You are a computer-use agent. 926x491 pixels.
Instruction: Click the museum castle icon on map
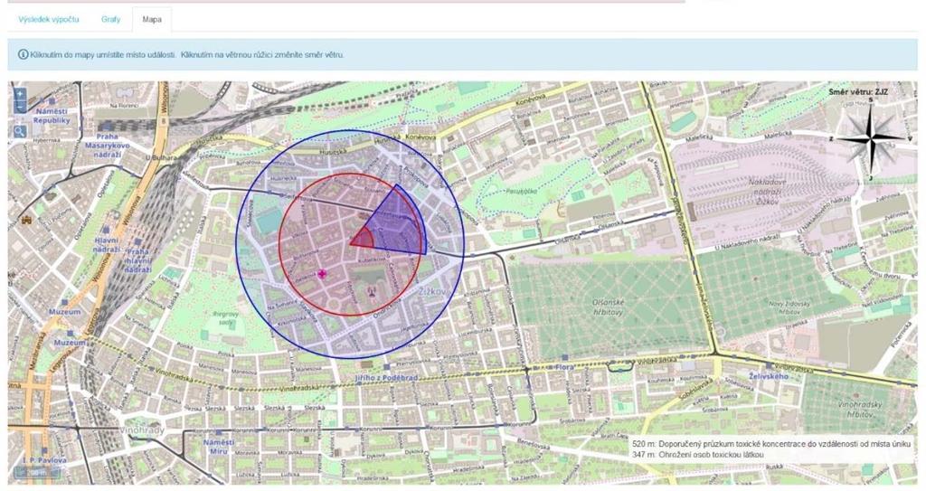click(26, 220)
